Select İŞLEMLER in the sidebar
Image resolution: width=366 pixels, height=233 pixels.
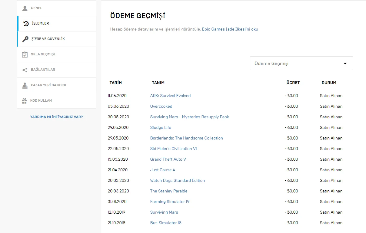tap(56, 24)
